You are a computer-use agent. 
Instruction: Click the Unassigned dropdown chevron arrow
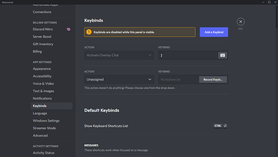(150, 80)
